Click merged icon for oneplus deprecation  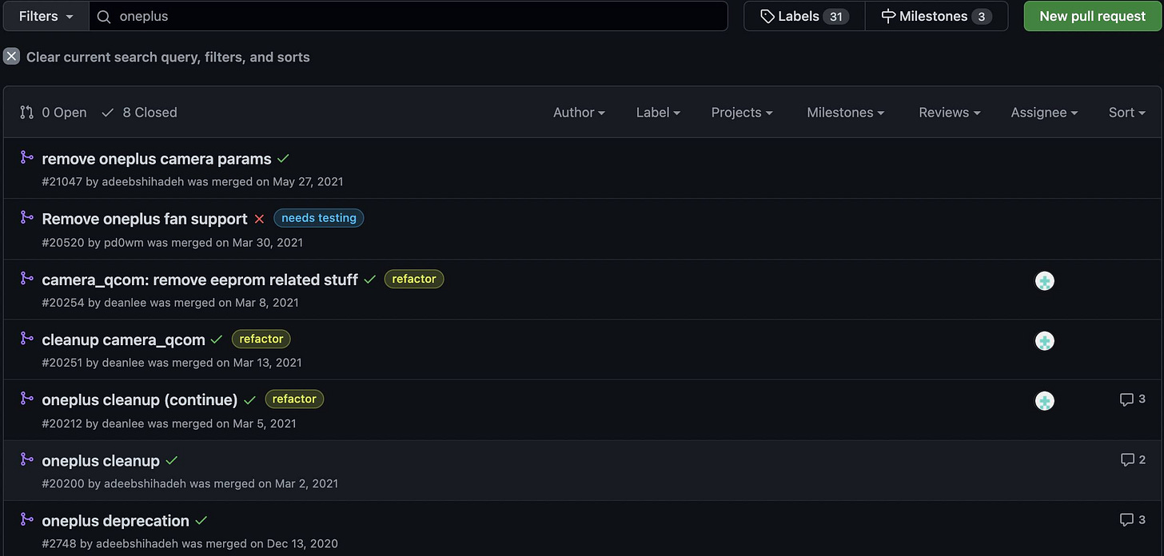click(26, 519)
